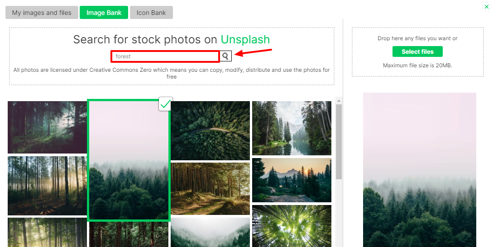Open the Icon Bank tab
This screenshot has width=493, height=247.
pyautogui.click(x=151, y=13)
